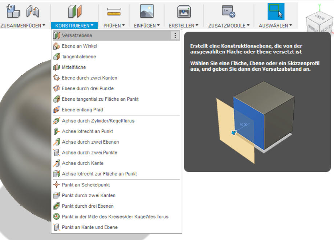
Task: Open the ZUSAMMENFÜGEN dropdown
Action: (23, 25)
